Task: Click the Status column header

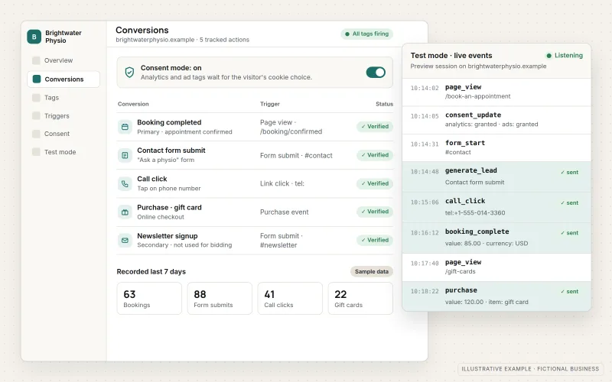Action: click(x=384, y=104)
